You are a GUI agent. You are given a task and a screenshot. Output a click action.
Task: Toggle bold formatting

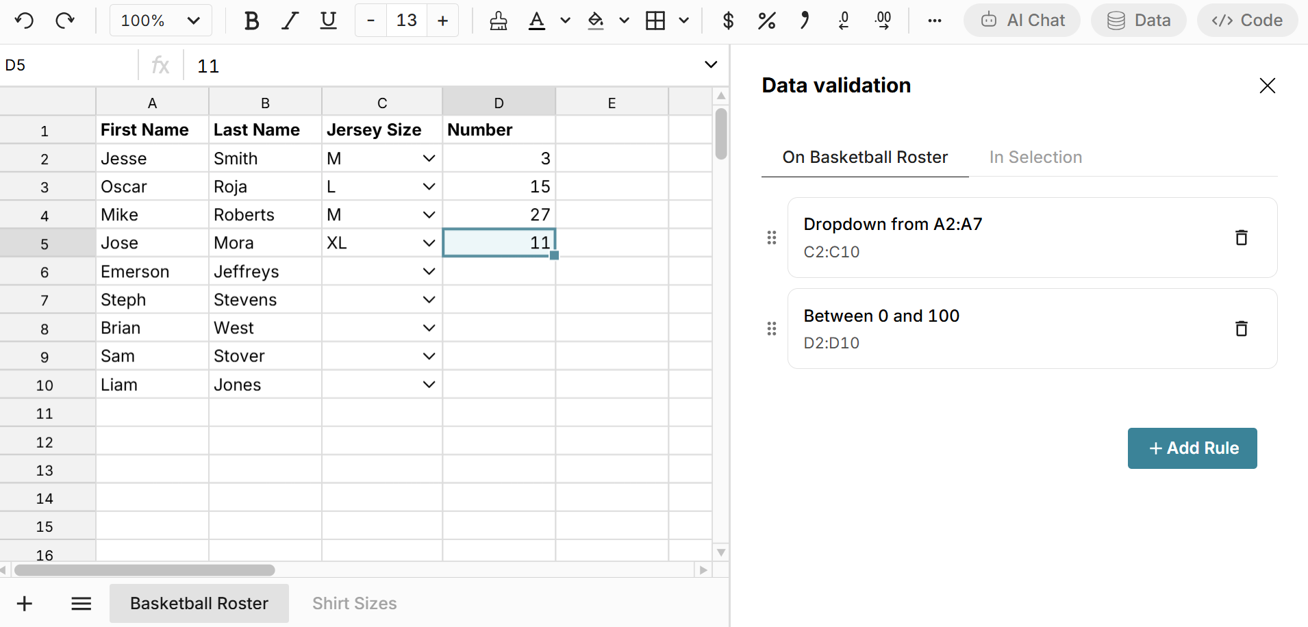(251, 21)
